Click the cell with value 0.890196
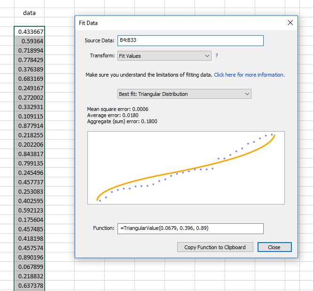313x291 pixels. click(30, 258)
